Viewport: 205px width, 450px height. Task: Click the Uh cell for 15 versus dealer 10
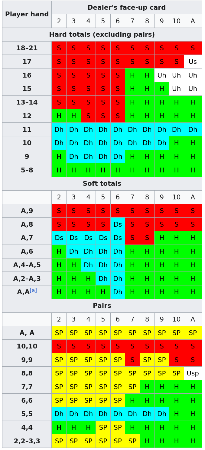(177, 89)
